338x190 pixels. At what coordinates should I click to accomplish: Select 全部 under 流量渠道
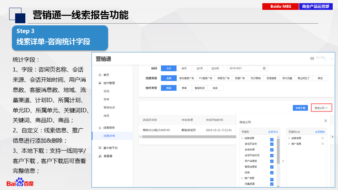[169, 78]
